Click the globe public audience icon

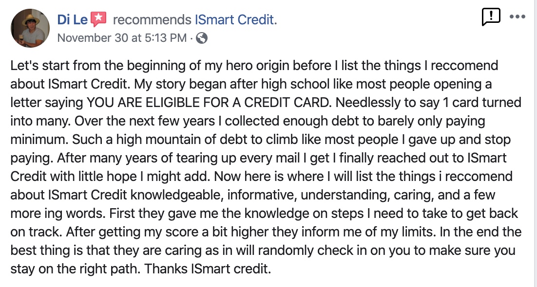(x=202, y=38)
